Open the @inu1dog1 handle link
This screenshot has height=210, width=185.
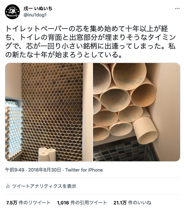tap(35, 15)
